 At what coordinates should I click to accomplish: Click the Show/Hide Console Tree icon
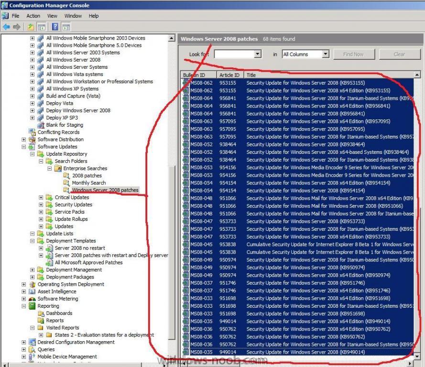point(42,27)
